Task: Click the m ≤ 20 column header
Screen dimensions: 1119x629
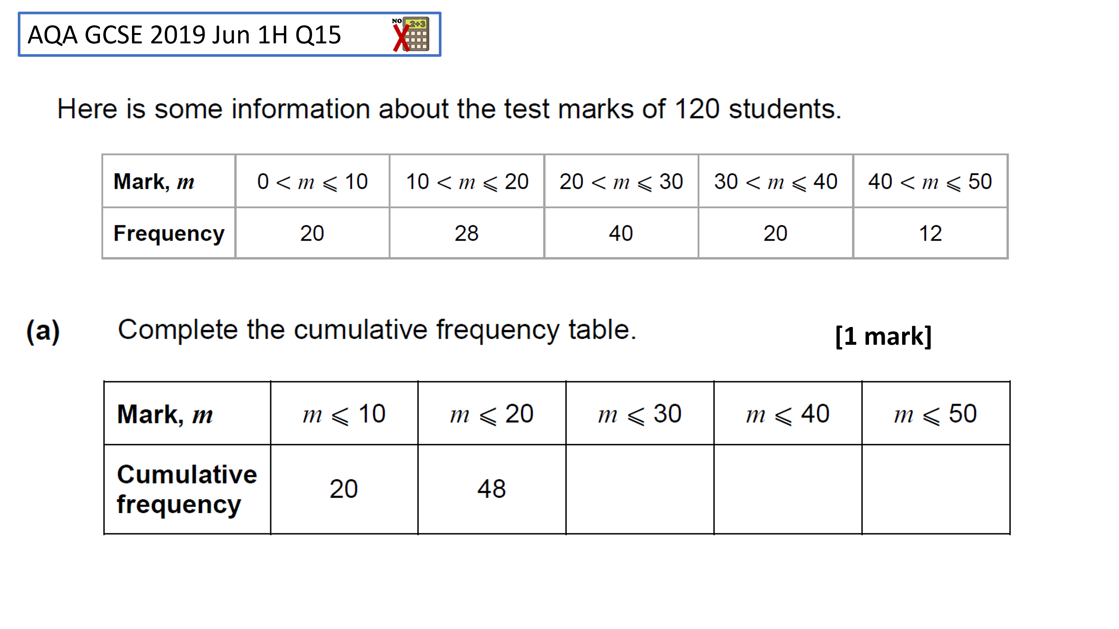Action: [491, 414]
